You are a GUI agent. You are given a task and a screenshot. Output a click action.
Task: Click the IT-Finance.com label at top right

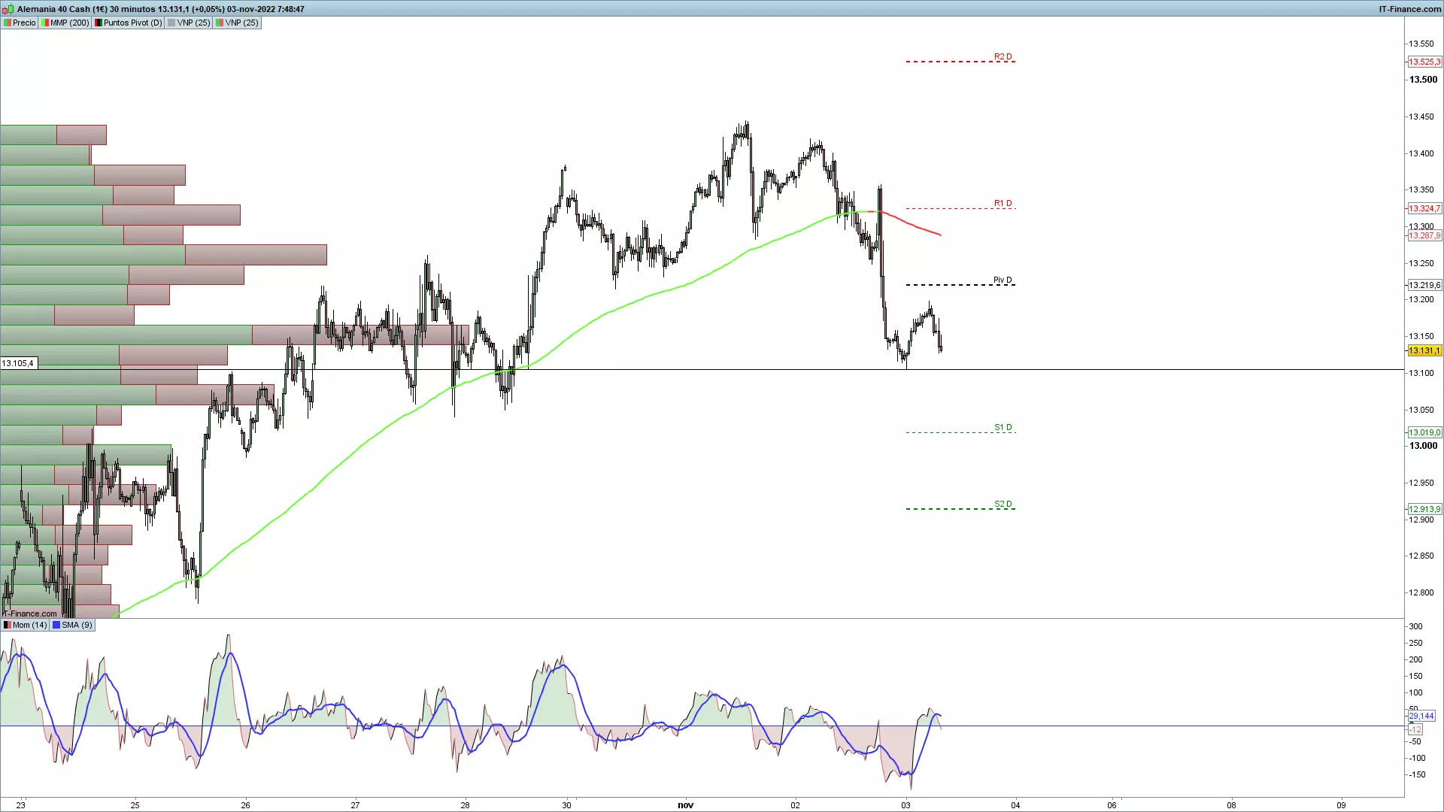click(1409, 9)
